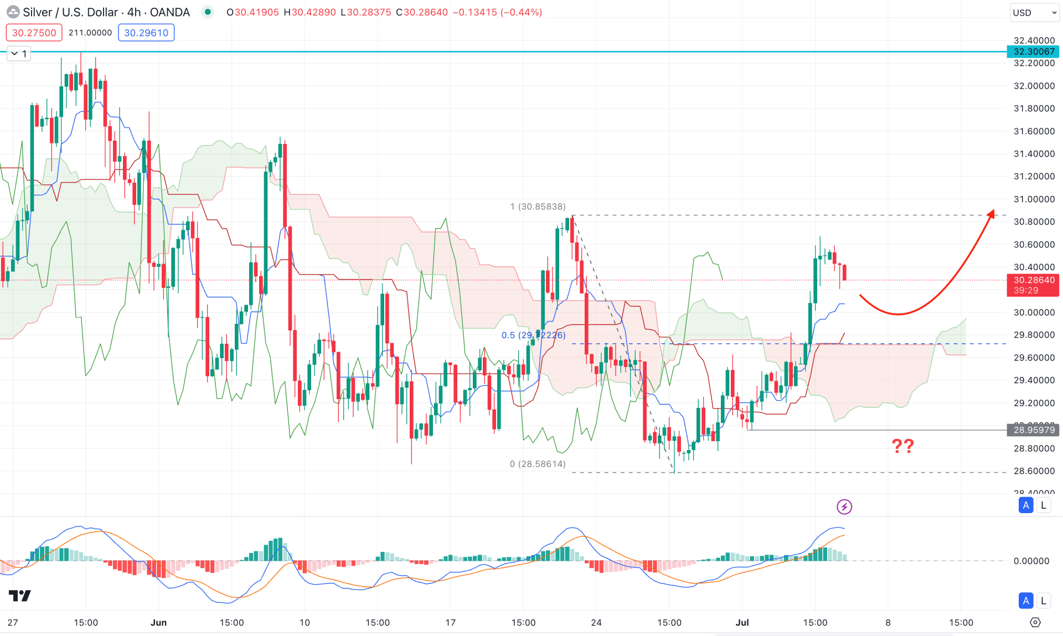Collapse the indicator legend chevron

[15, 54]
